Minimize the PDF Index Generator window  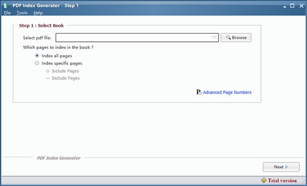[x=284, y=6]
